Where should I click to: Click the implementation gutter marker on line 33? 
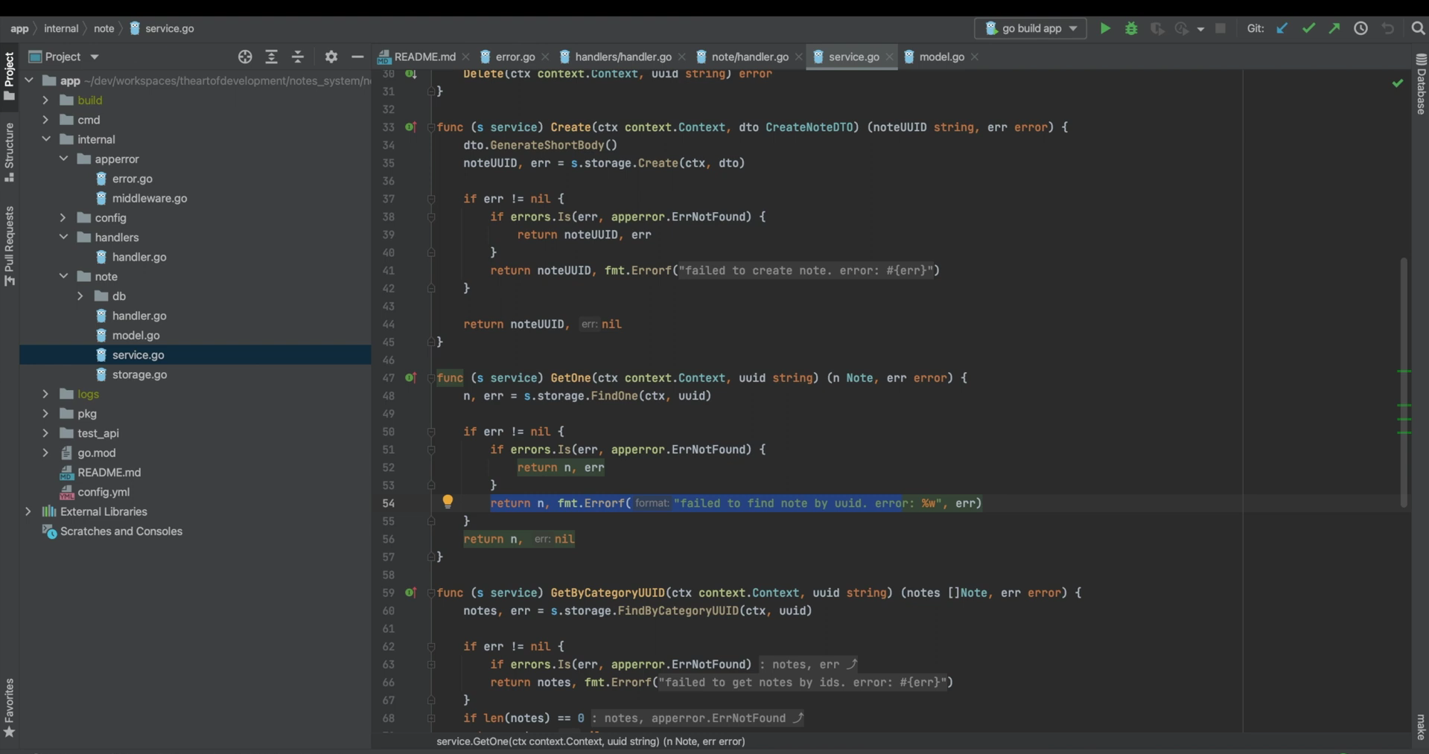[x=410, y=127]
